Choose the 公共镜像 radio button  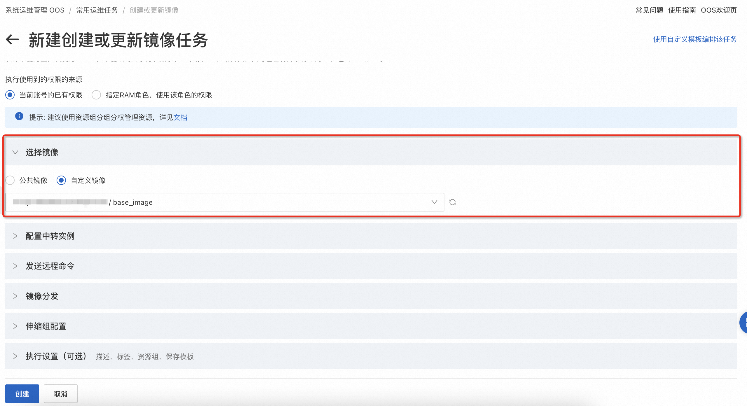10,181
